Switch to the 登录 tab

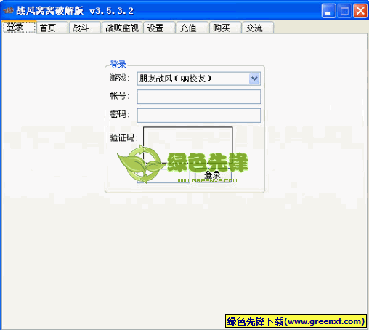(x=19, y=27)
